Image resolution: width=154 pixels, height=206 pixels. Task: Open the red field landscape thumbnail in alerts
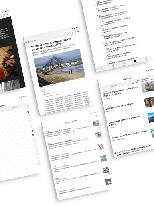[x=103, y=159]
